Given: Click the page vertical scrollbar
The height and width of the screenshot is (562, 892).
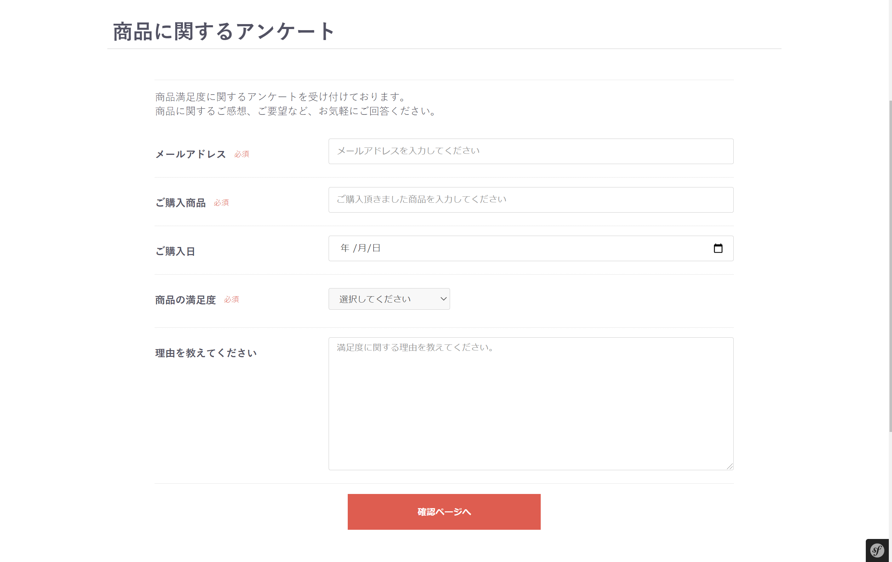Looking at the screenshot, I should click(890, 266).
